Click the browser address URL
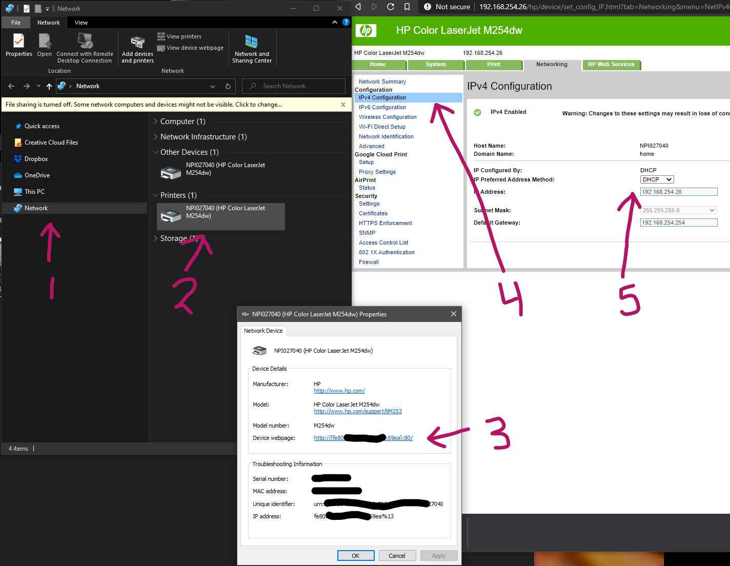The height and width of the screenshot is (566, 730). point(604,7)
